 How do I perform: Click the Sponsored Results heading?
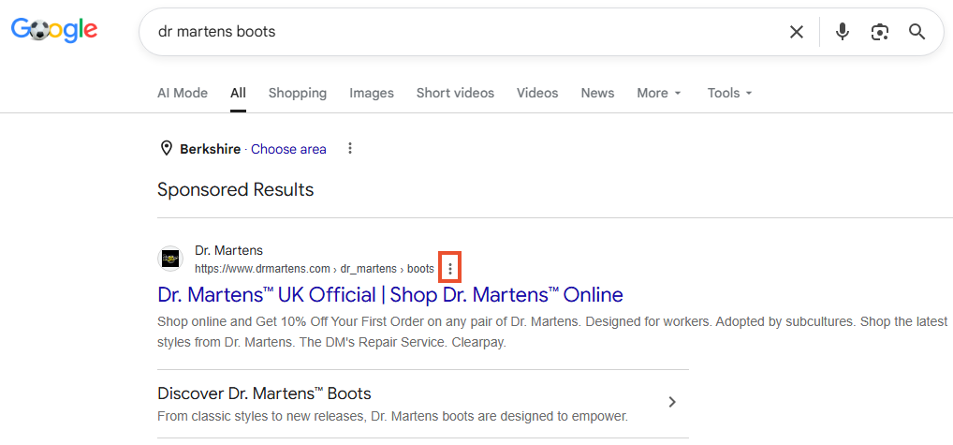click(236, 189)
